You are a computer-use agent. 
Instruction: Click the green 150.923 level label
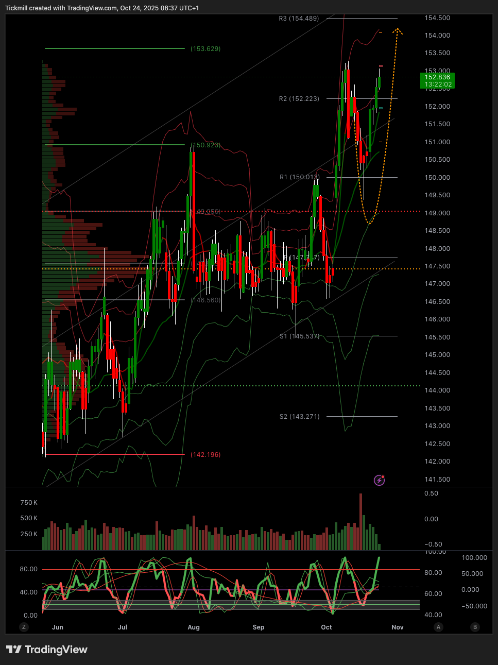point(205,145)
